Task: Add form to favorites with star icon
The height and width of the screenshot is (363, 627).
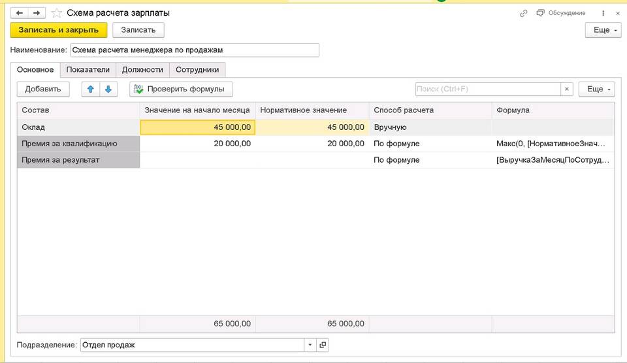Action: point(57,13)
